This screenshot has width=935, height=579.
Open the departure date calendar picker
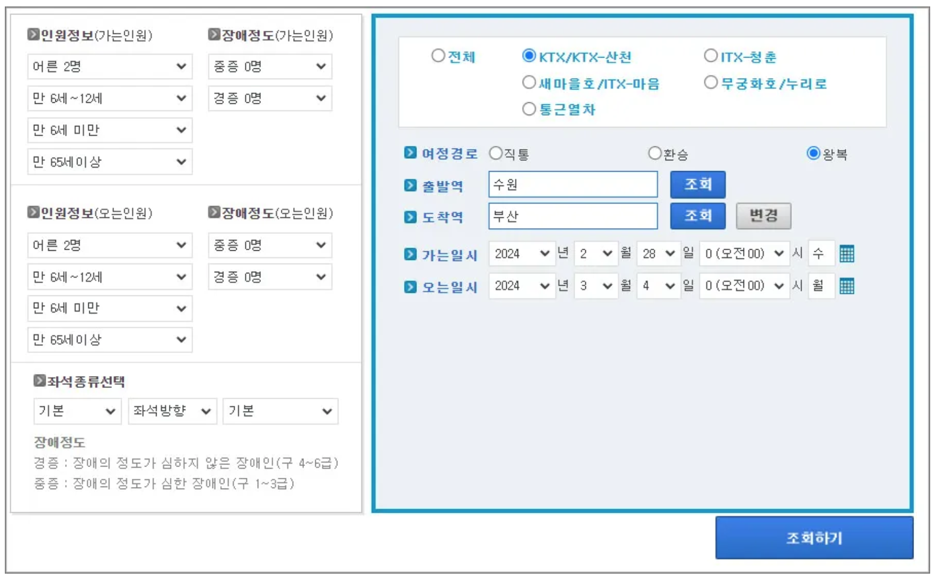pos(846,255)
